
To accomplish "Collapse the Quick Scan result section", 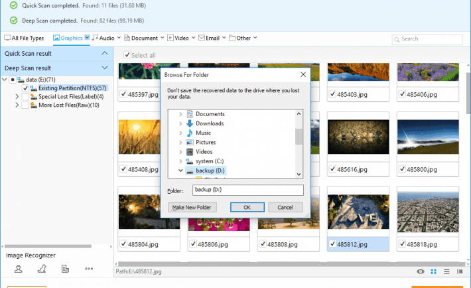I will coord(105,52).
